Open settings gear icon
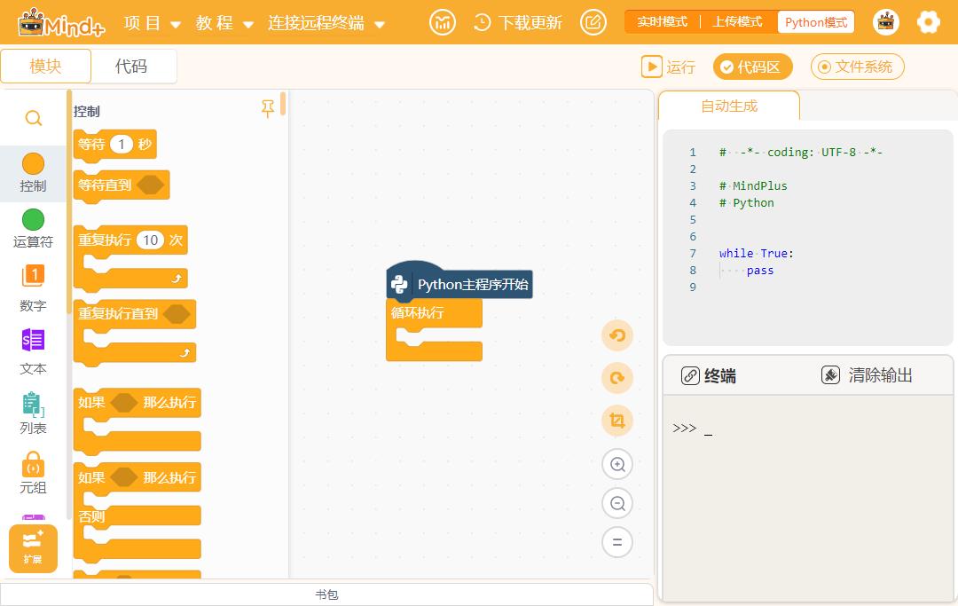Viewport: 958px width, 606px height. pos(928,22)
